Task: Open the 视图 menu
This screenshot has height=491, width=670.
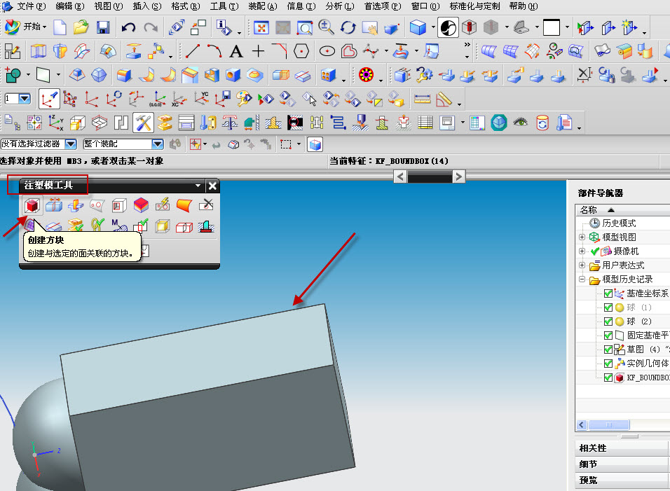Action: [109, 6]
